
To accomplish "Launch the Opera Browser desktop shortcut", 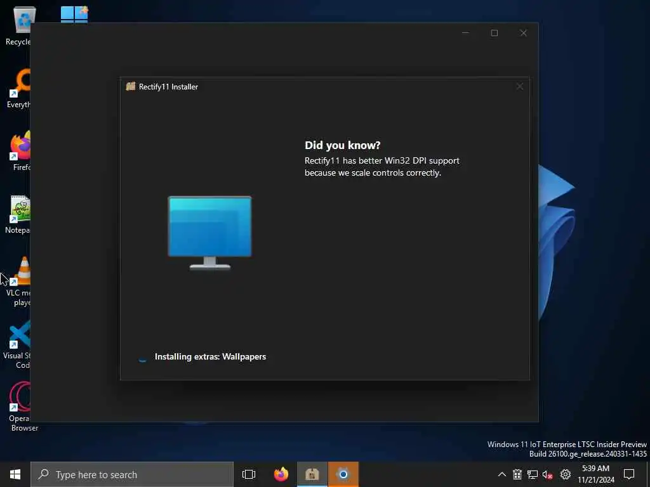I will click(x=20, y=407).
